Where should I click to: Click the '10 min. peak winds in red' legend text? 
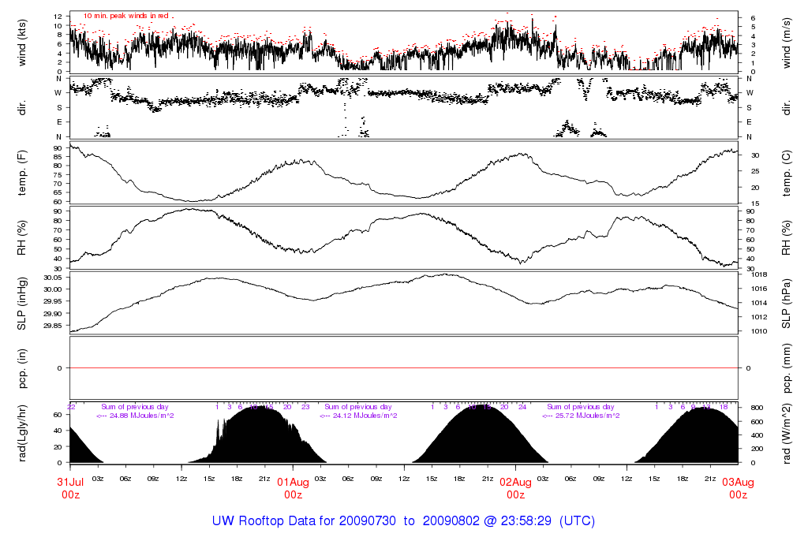coord(126,16)
